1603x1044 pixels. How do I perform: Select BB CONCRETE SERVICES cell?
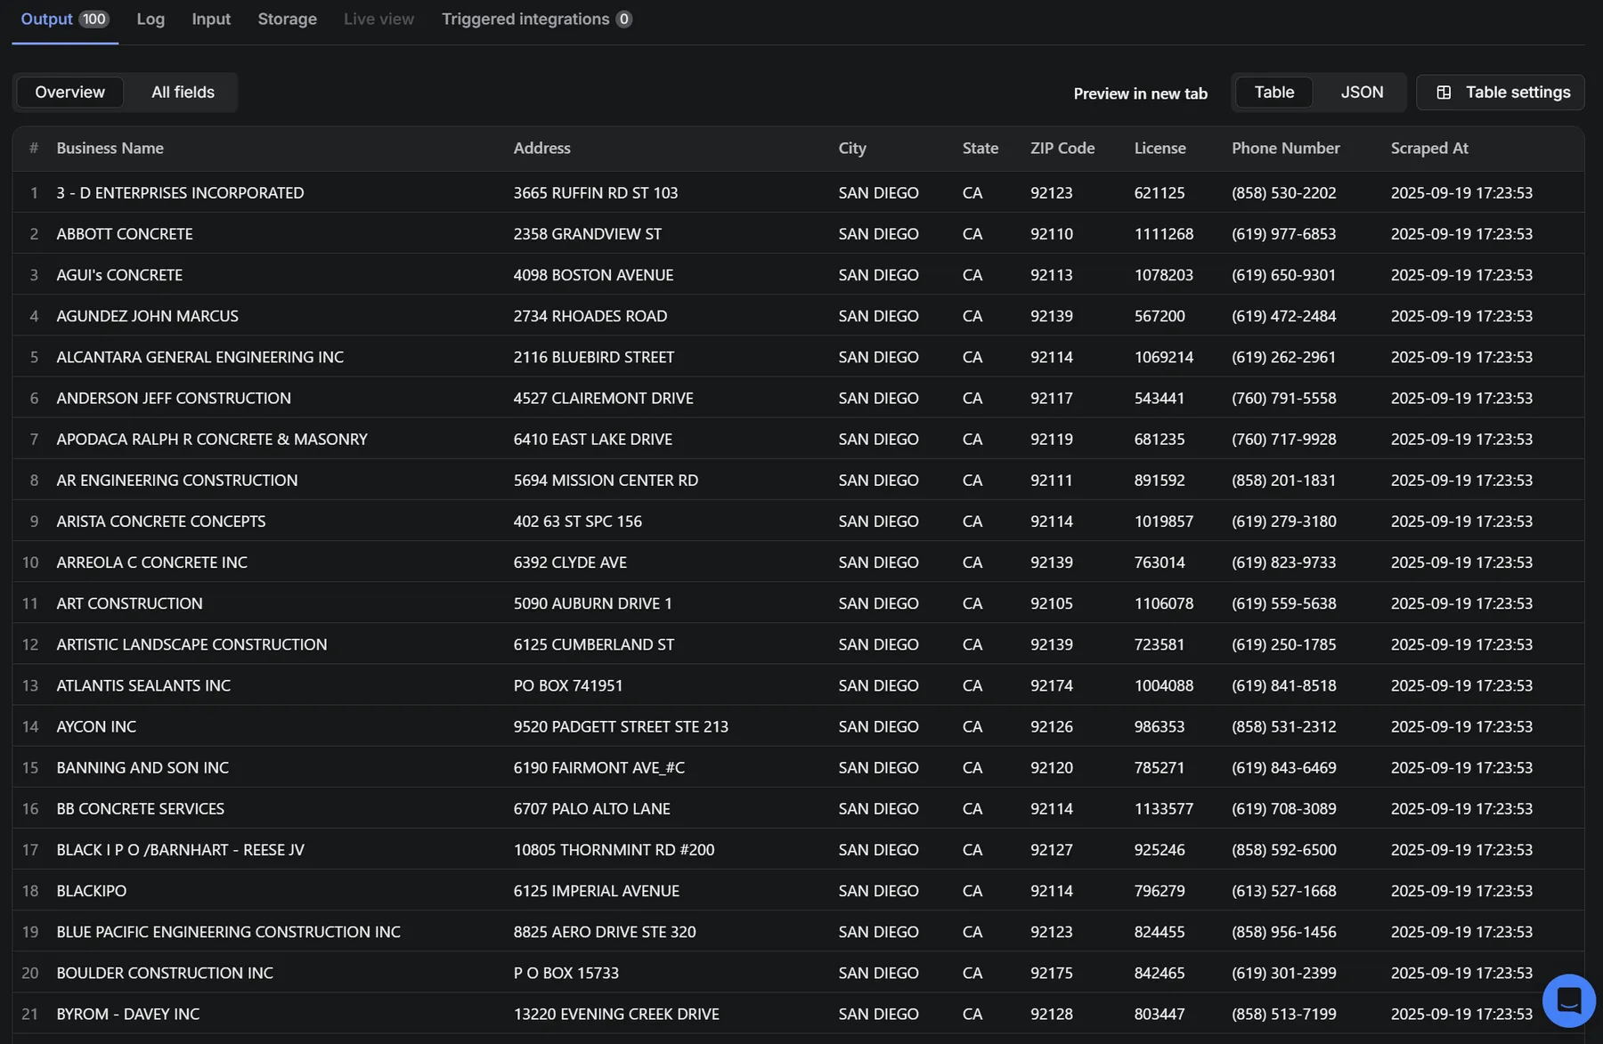[x=140, y=808]
